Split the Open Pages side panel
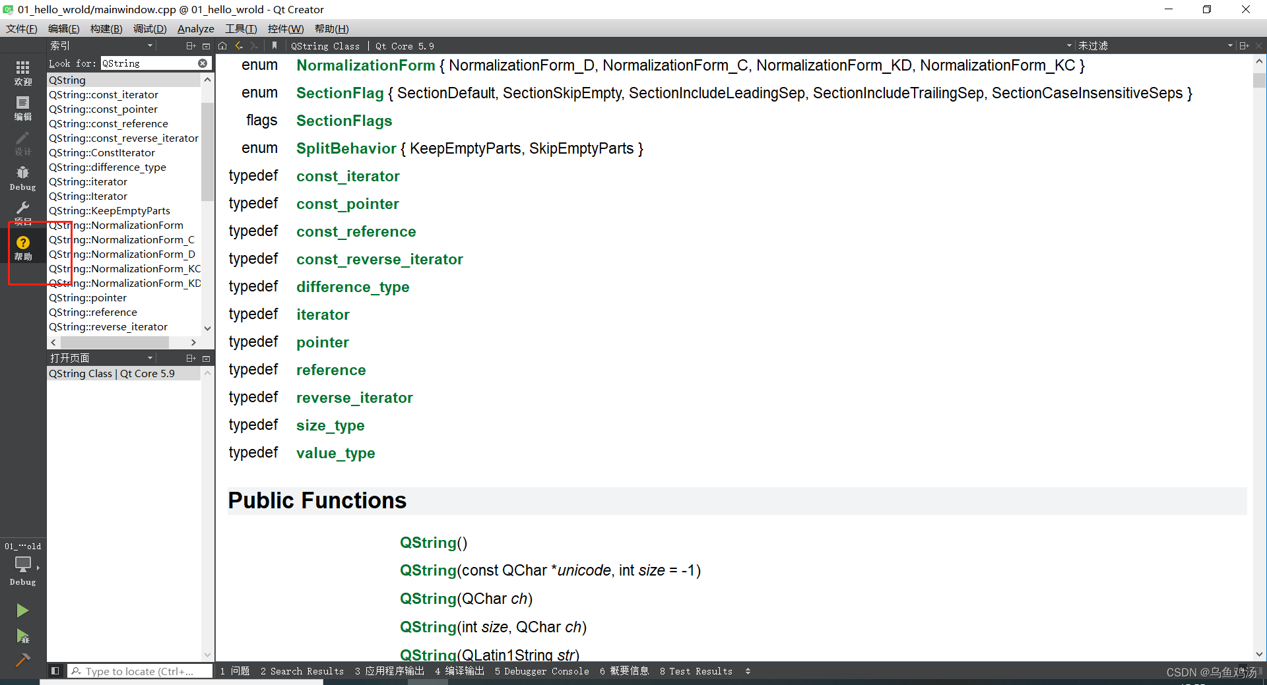1267x685 pixels. [191, 358]
